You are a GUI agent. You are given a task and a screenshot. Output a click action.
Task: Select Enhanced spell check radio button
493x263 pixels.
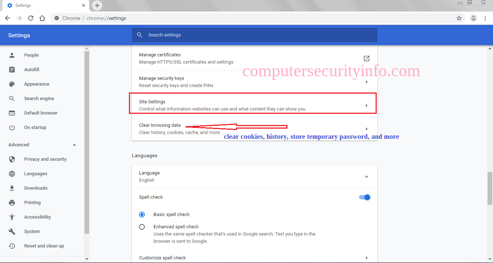(142, 227)
